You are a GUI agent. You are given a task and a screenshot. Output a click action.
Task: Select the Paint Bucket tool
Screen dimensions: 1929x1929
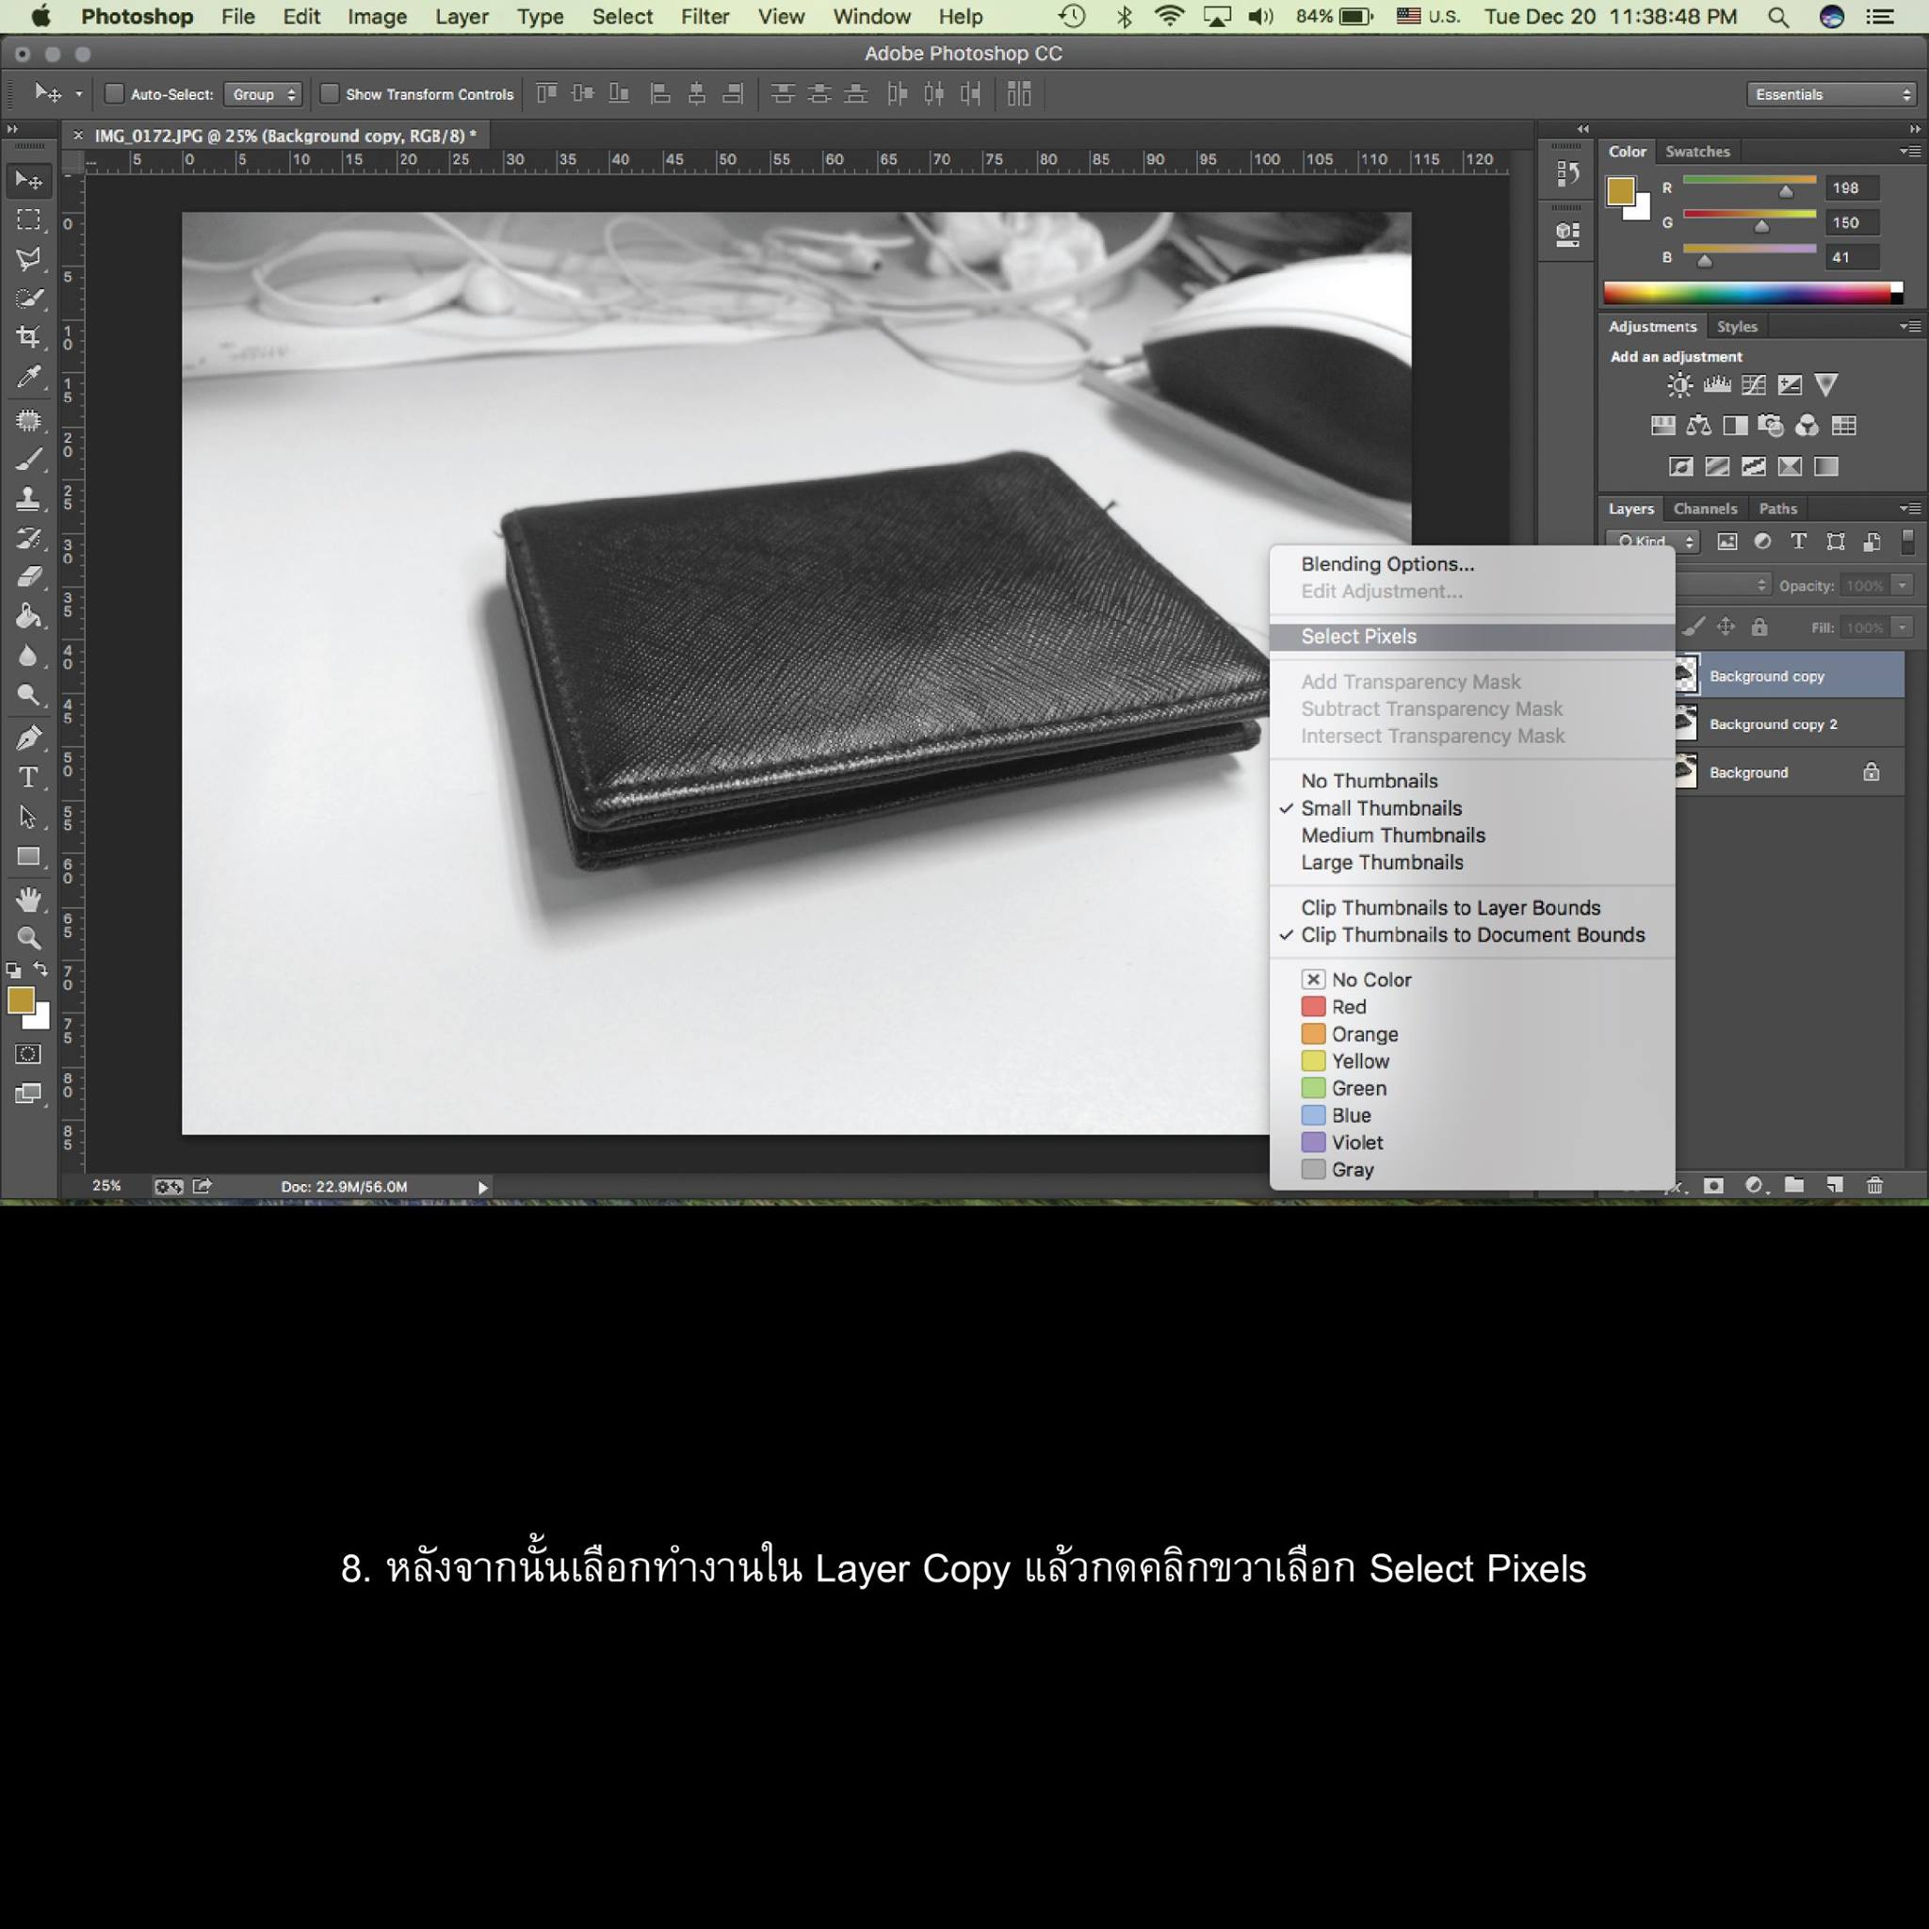pyautogui.click(x=29, y=616)
